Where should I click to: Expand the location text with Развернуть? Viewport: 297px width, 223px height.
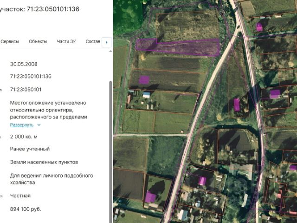click(22, 125)
